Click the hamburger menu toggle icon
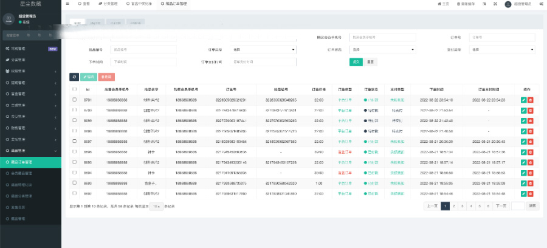Viewport: 547px width, 248px height. [x=66, y=4]
